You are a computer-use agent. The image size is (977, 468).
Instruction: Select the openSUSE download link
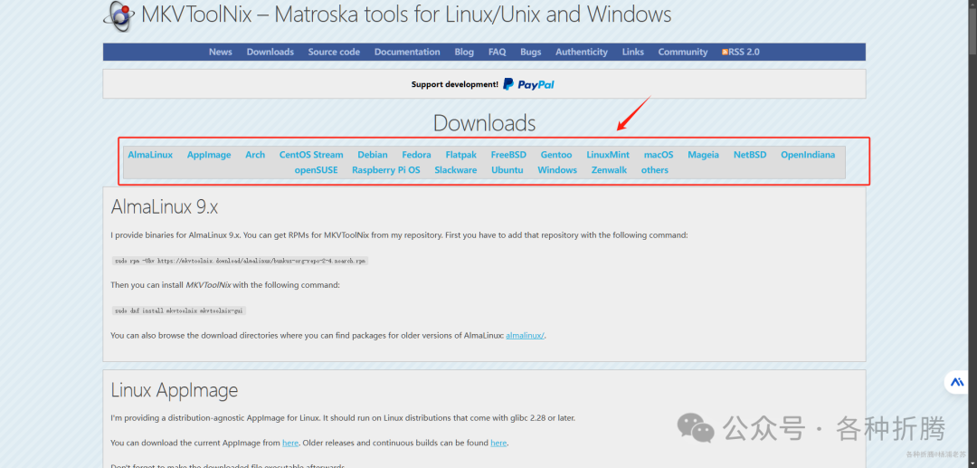point(317,169)
